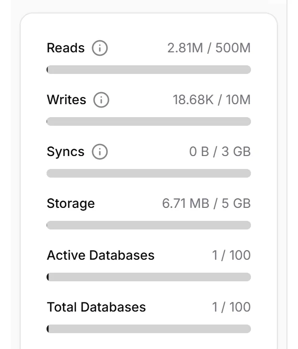Click the 0 B / 3 GB syncs value
The width and height of the screenshot is (298, 349).
coord(220,152)
